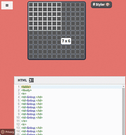Click the HTML indent format icon
Image resolution: width=126 pixels, height=135 pixels.
[x=31, y=80]
